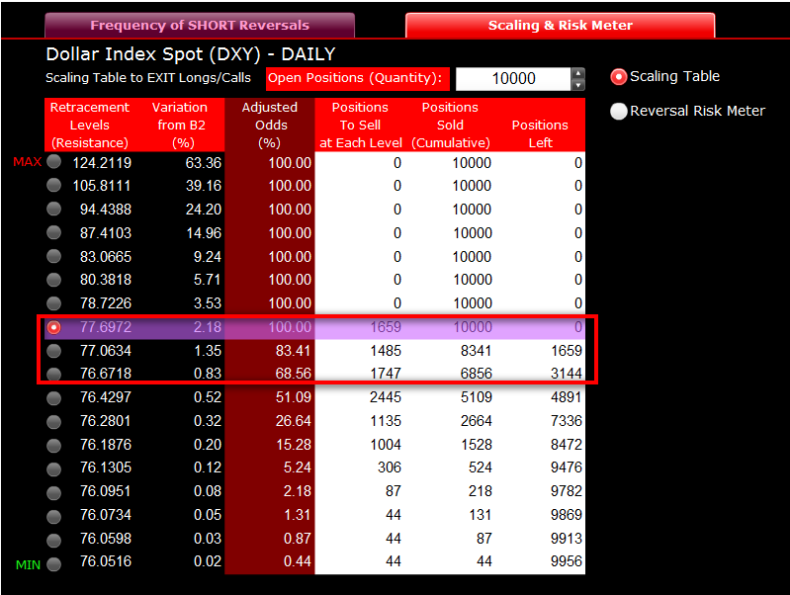
Task: Click the Variation from B2 column header
Action: point(180,125)
